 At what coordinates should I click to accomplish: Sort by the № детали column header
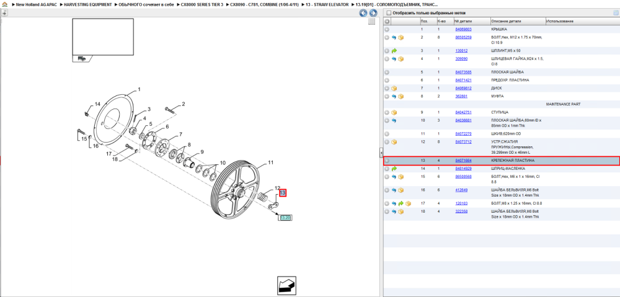[471, 21]
